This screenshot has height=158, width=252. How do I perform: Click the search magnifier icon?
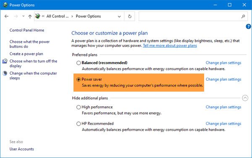(x=243, y=16)
